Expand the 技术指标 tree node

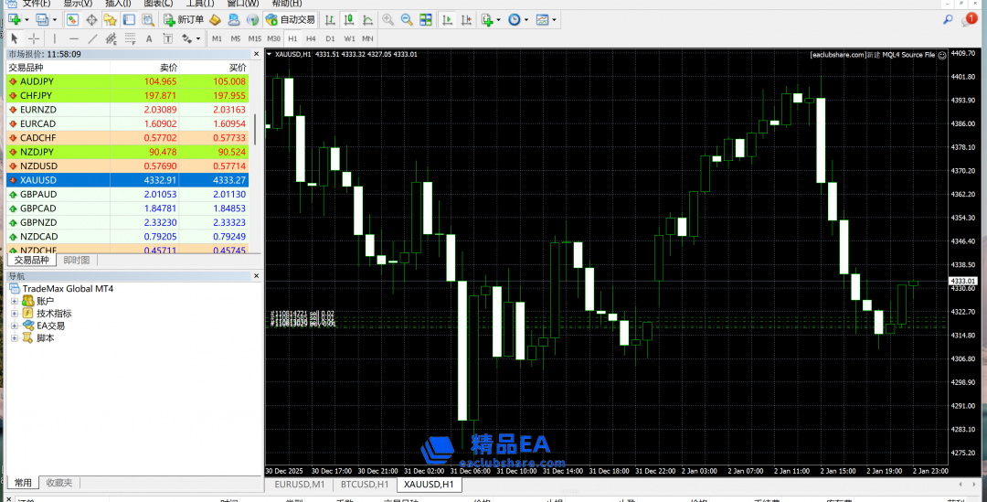15,314
